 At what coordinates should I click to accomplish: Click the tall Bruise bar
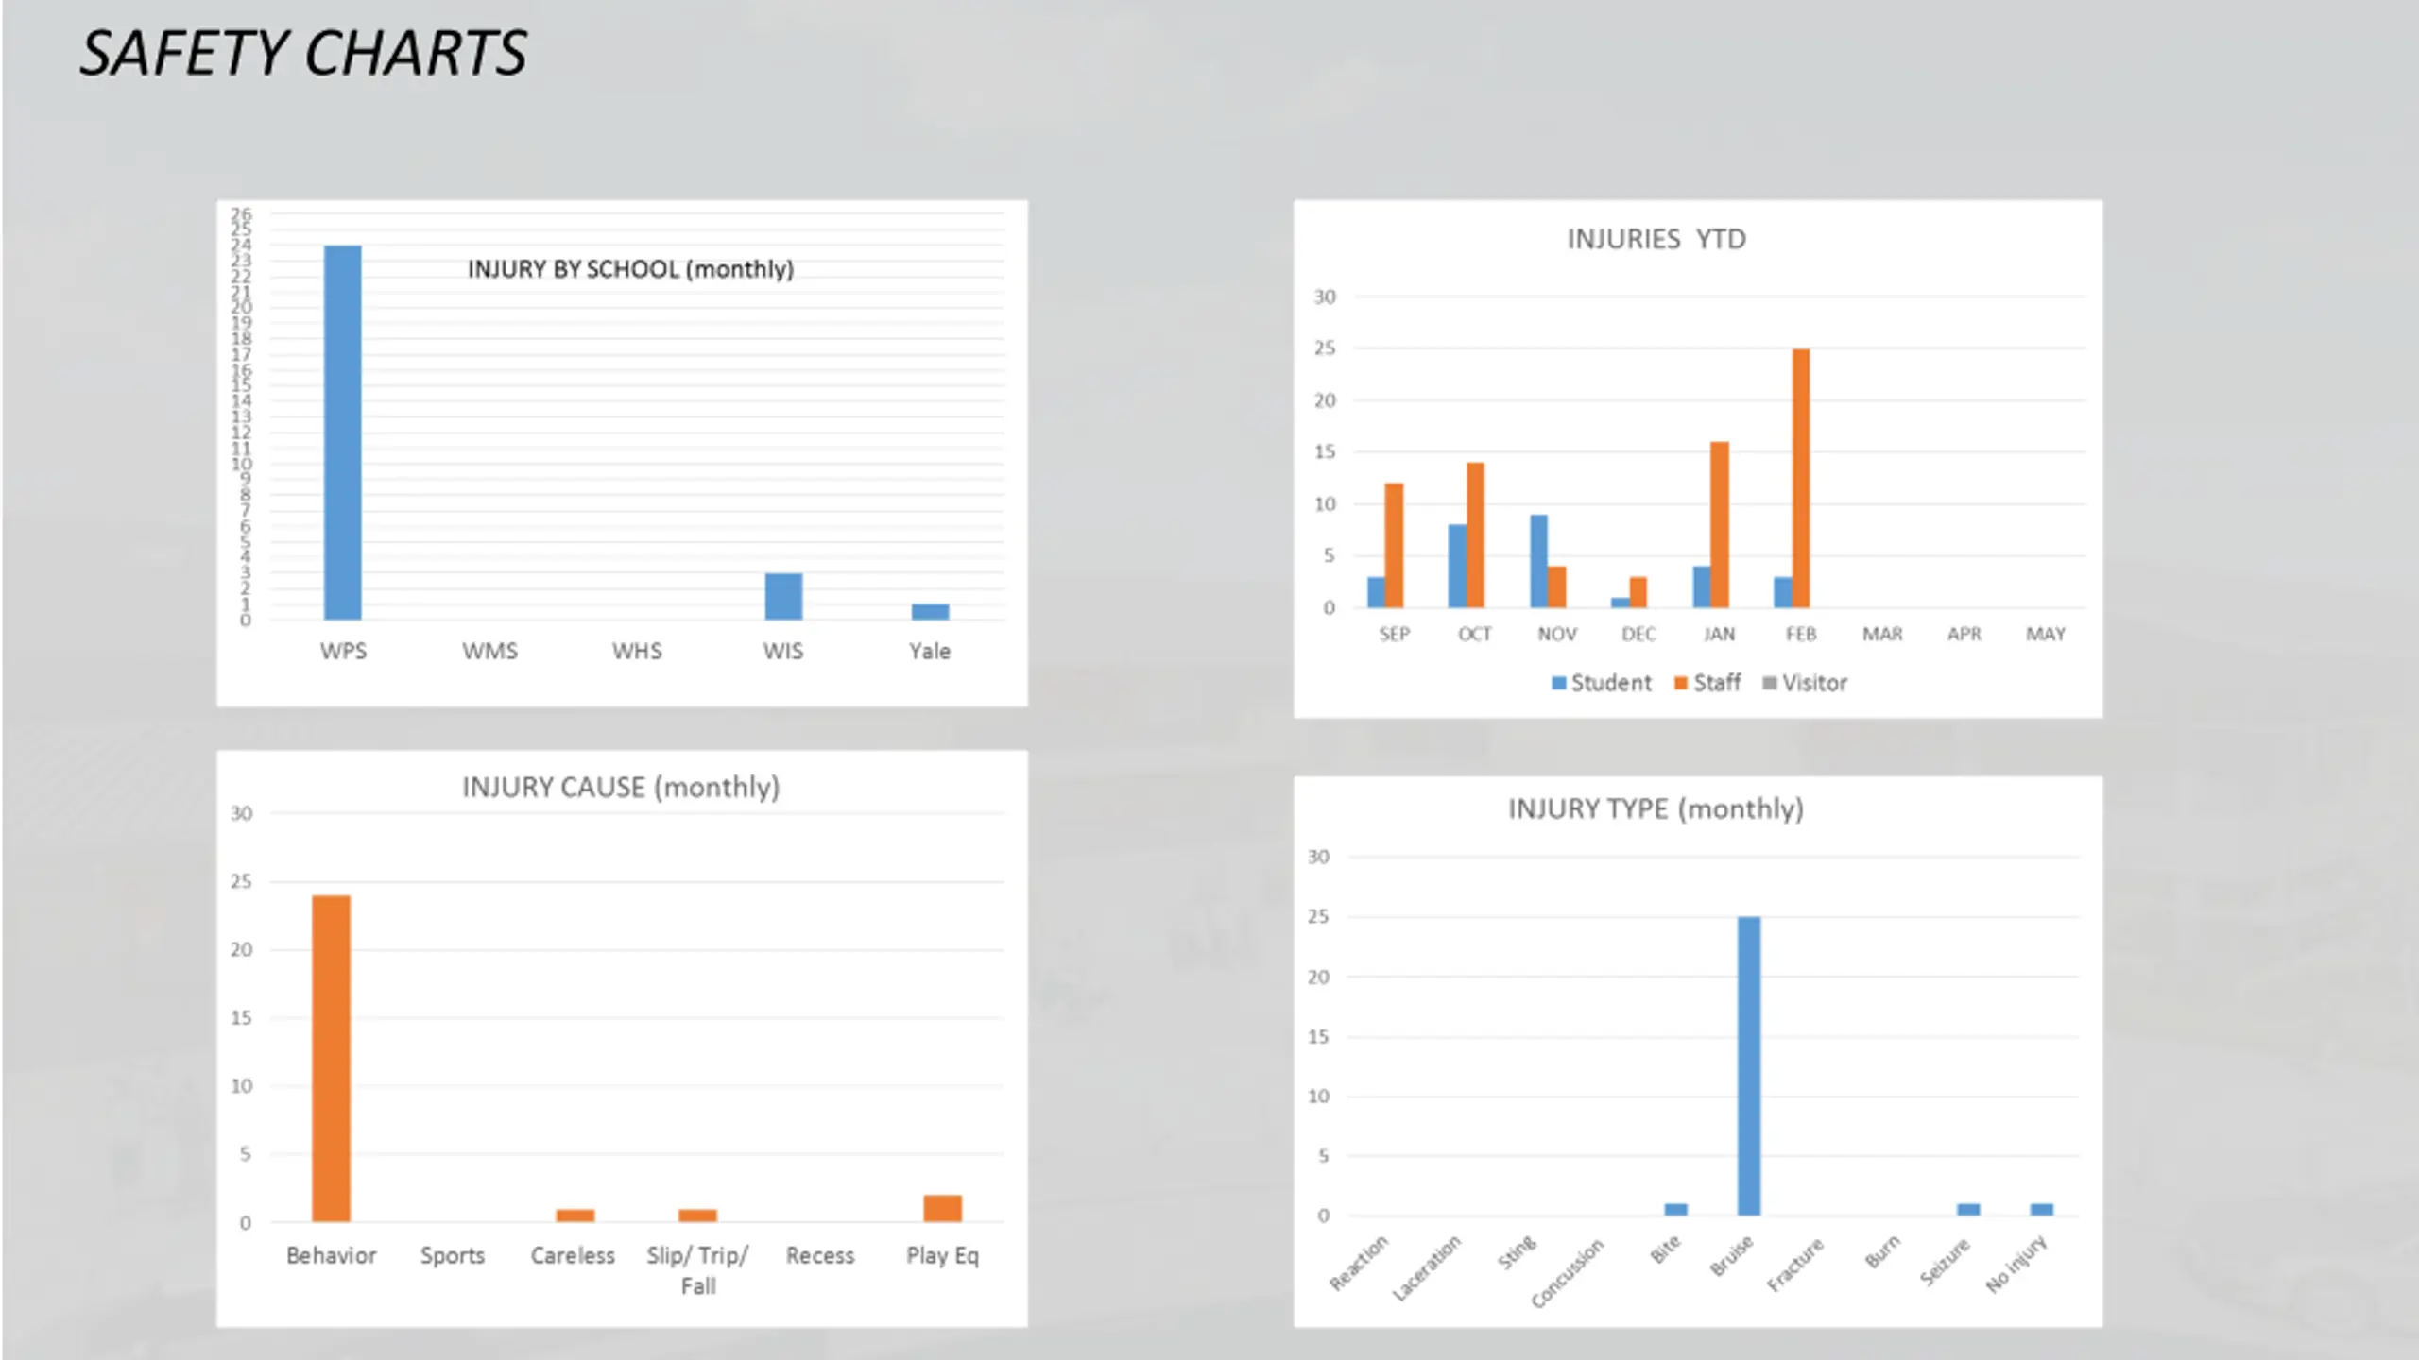point(1749,1066)
